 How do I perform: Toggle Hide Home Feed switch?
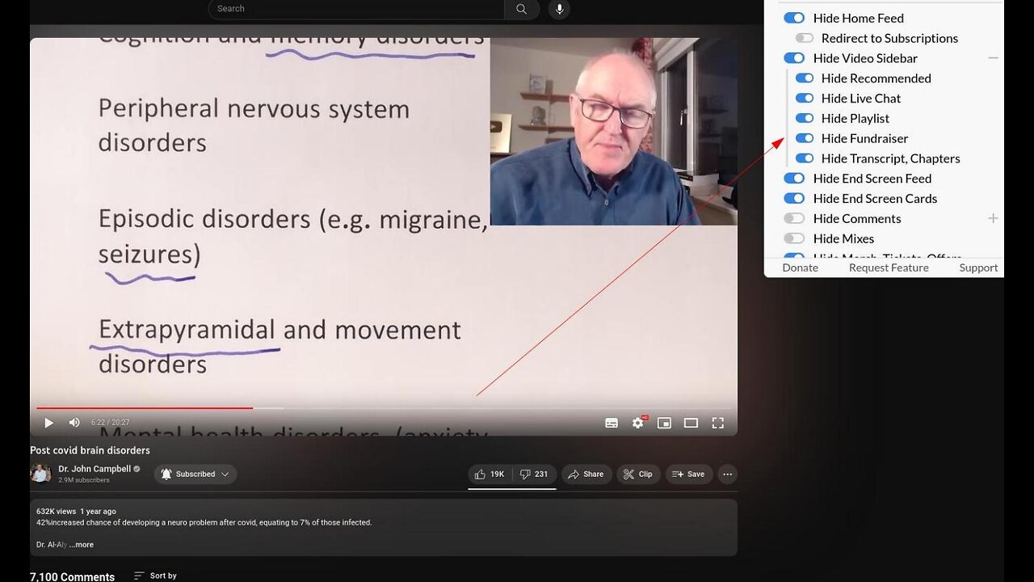(x=794, y=18)
